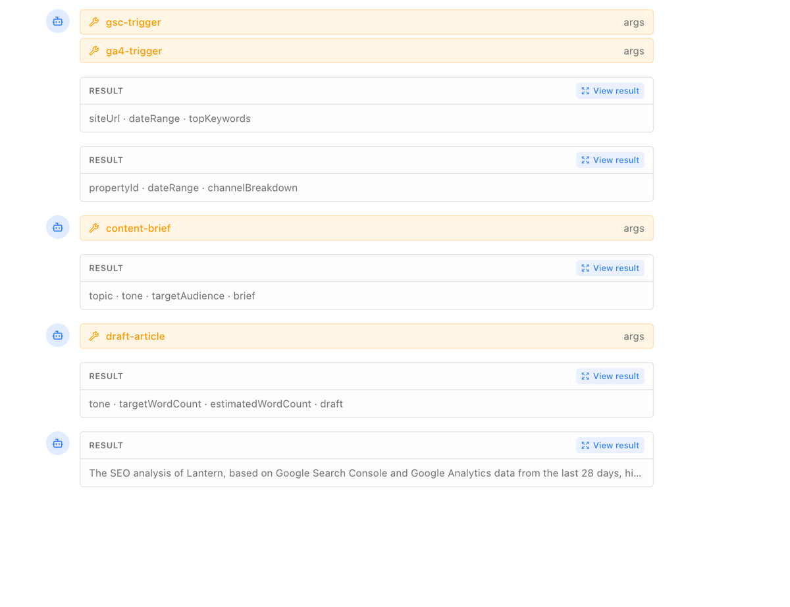Expand the content-brief tool call details

(x=367, y=228)
